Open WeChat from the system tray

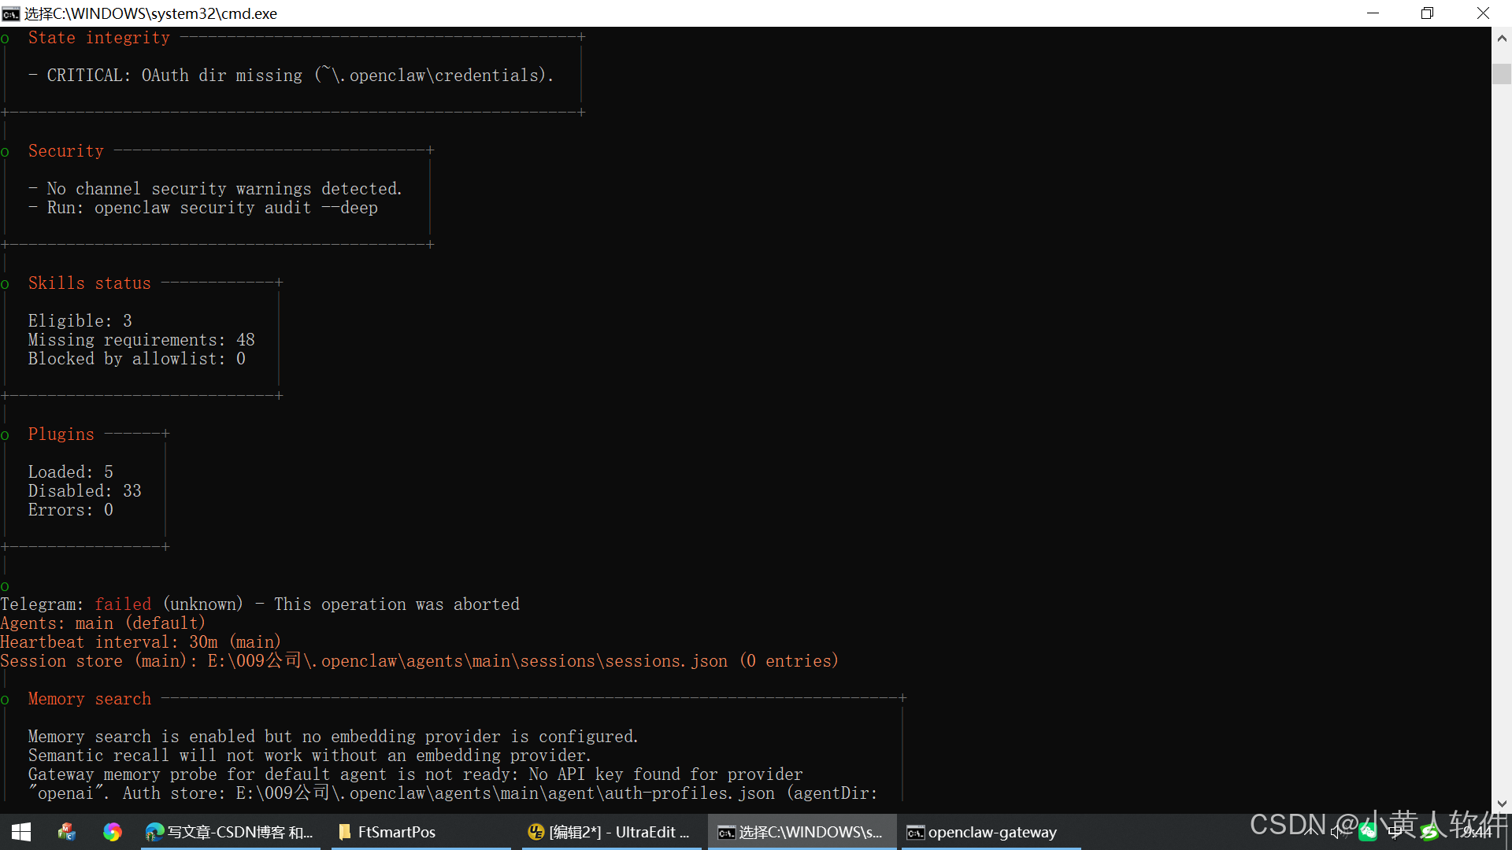pos(1368,832)
